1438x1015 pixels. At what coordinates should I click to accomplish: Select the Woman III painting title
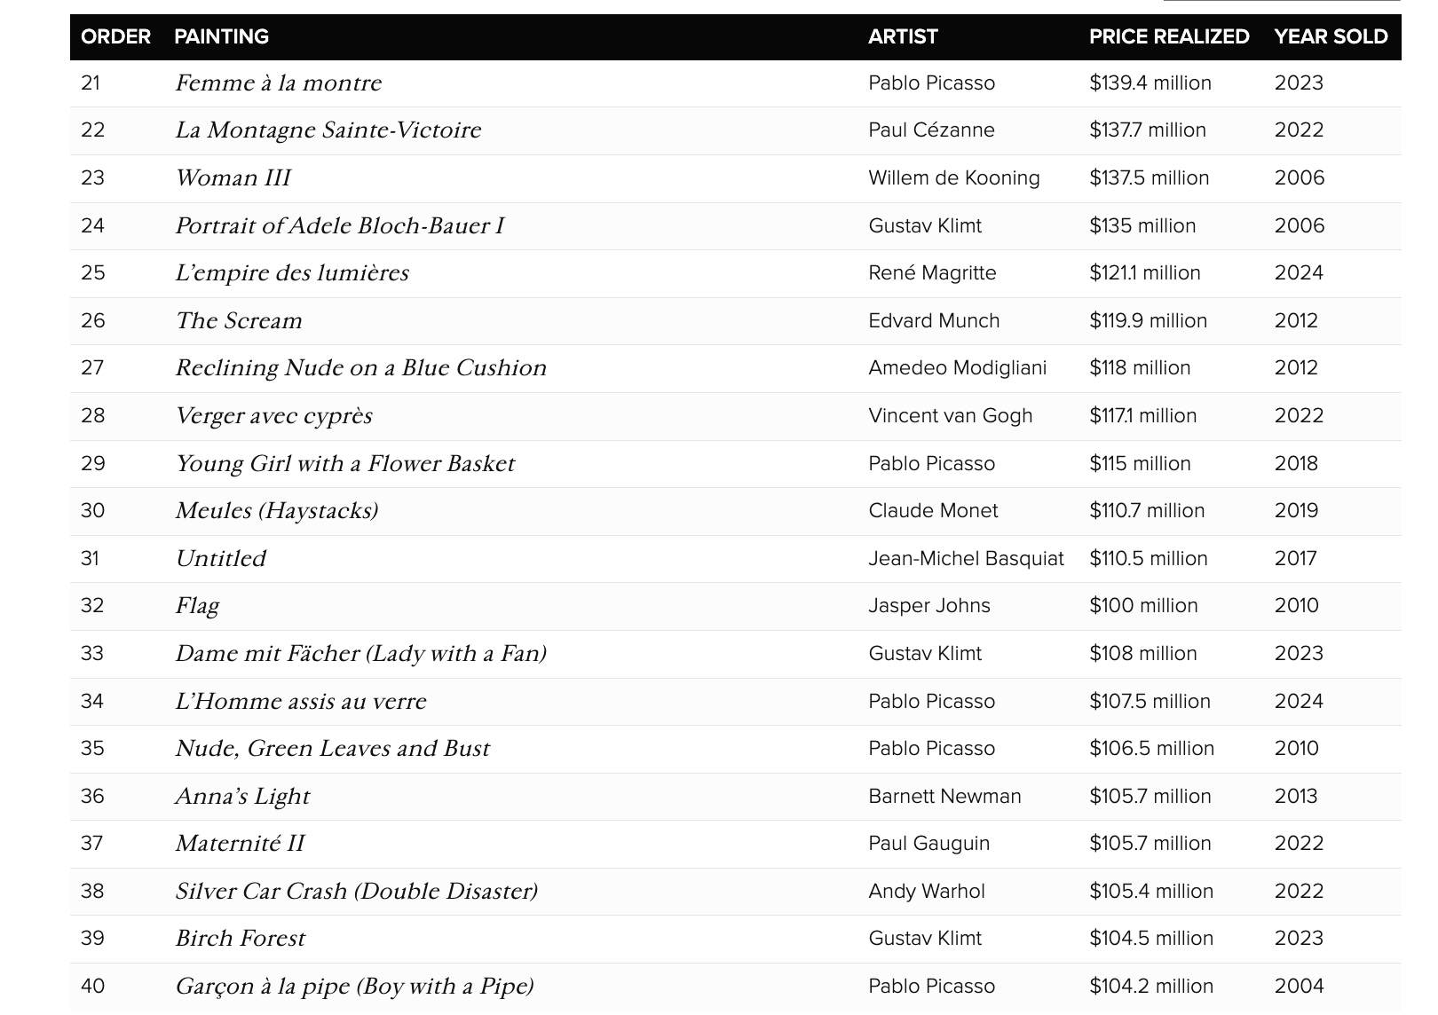click(x=233, y=178)
